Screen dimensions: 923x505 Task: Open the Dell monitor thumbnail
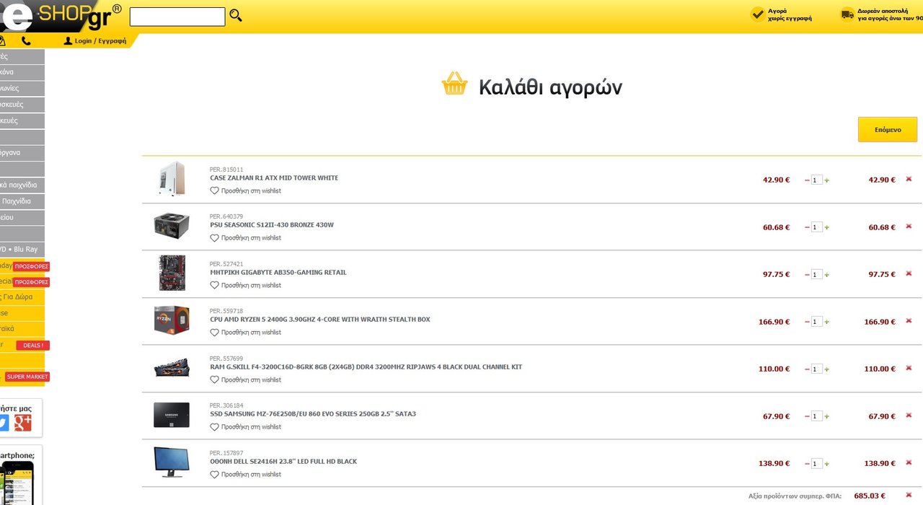(x=172, y=462)
